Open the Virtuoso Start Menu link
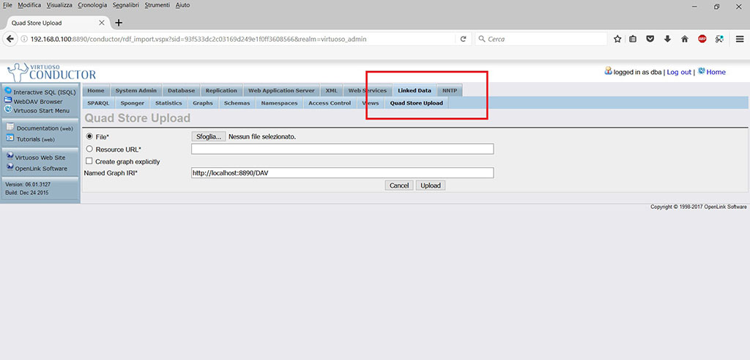The width and height of the screenshot is (750, 360). point(42,111)
